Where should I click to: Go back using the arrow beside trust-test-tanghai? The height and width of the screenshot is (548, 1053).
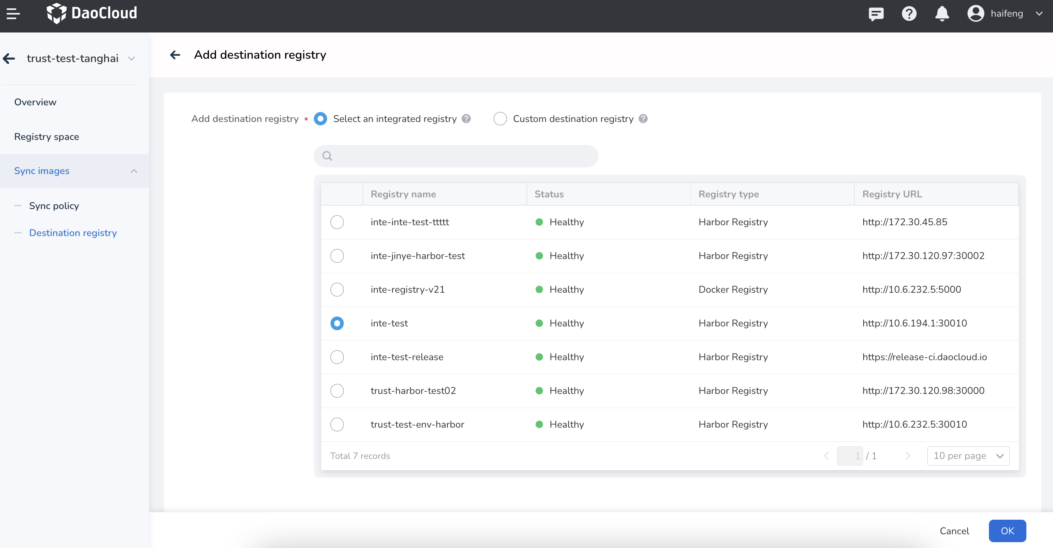tap(9, 58)
